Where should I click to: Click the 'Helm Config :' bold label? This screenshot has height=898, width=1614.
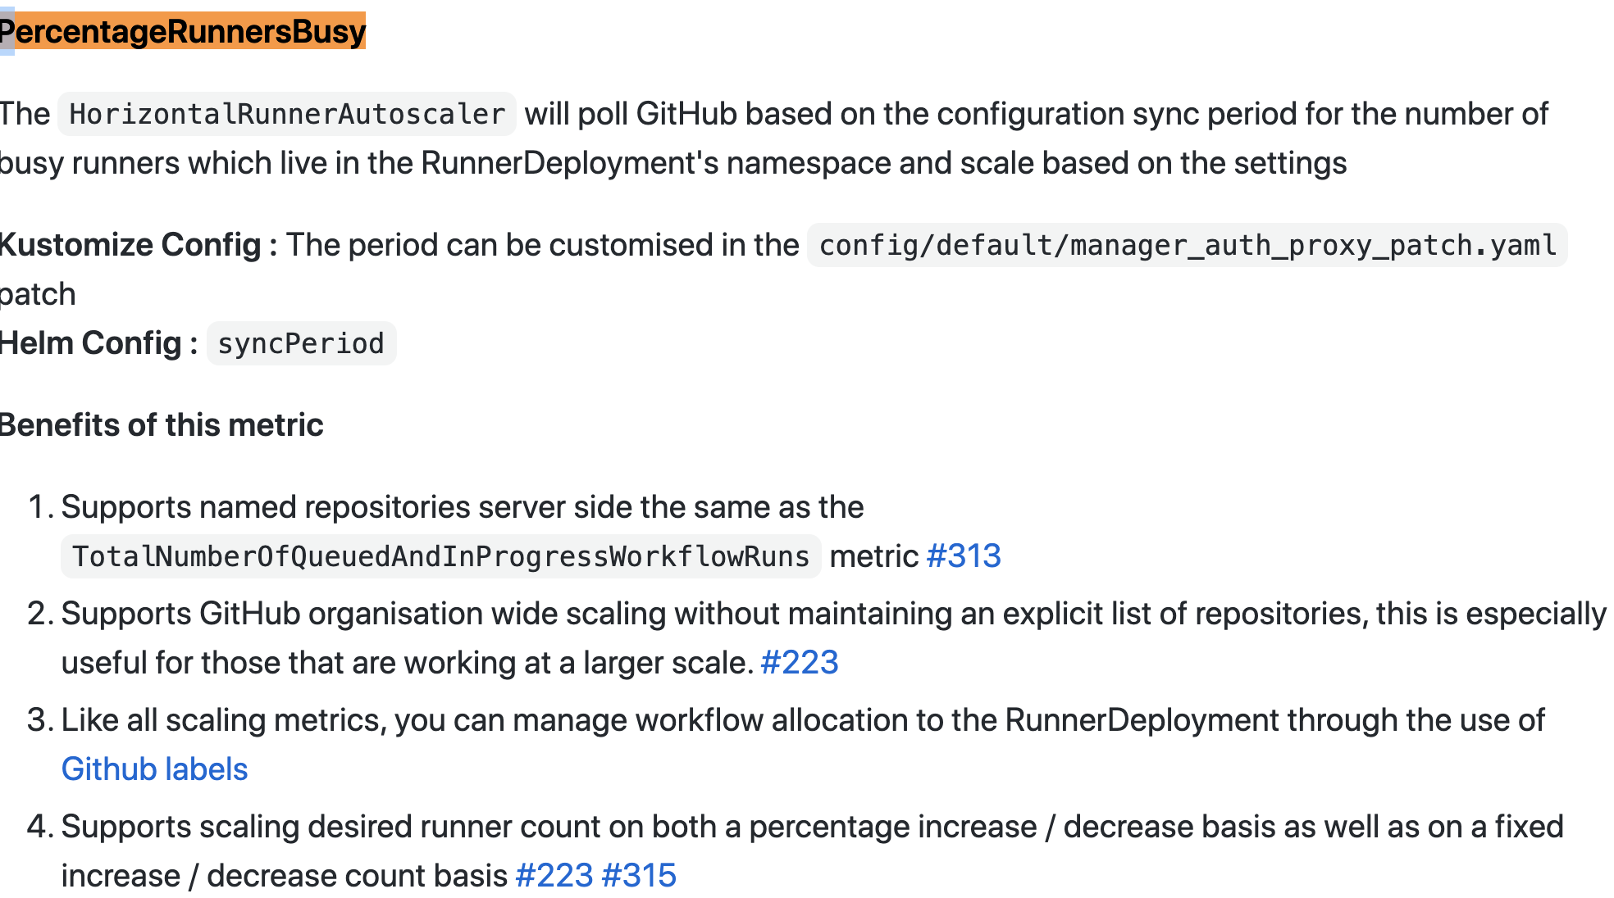tap(98, 343)
